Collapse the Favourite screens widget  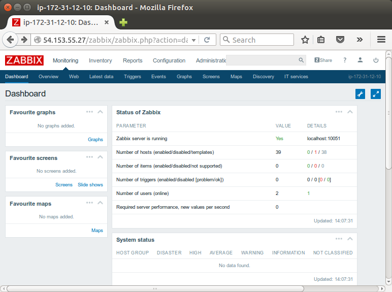tap(100, 157)
